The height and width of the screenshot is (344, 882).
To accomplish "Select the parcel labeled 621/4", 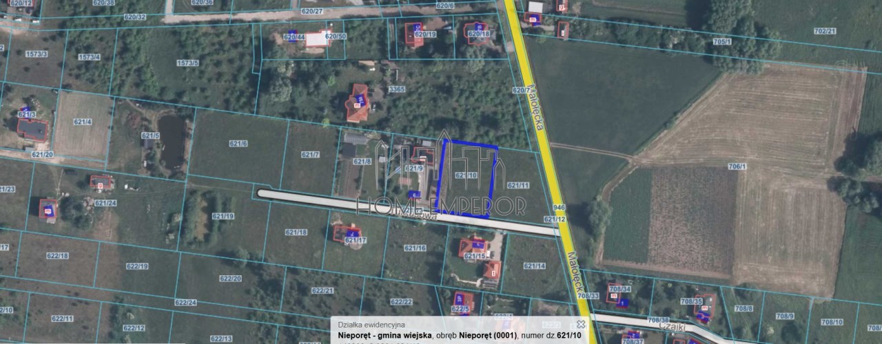I will coord(82,122).
